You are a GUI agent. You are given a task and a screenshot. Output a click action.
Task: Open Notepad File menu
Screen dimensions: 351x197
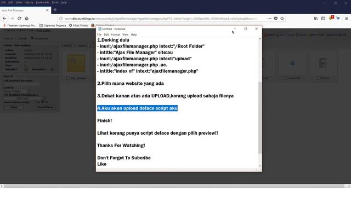99,34
